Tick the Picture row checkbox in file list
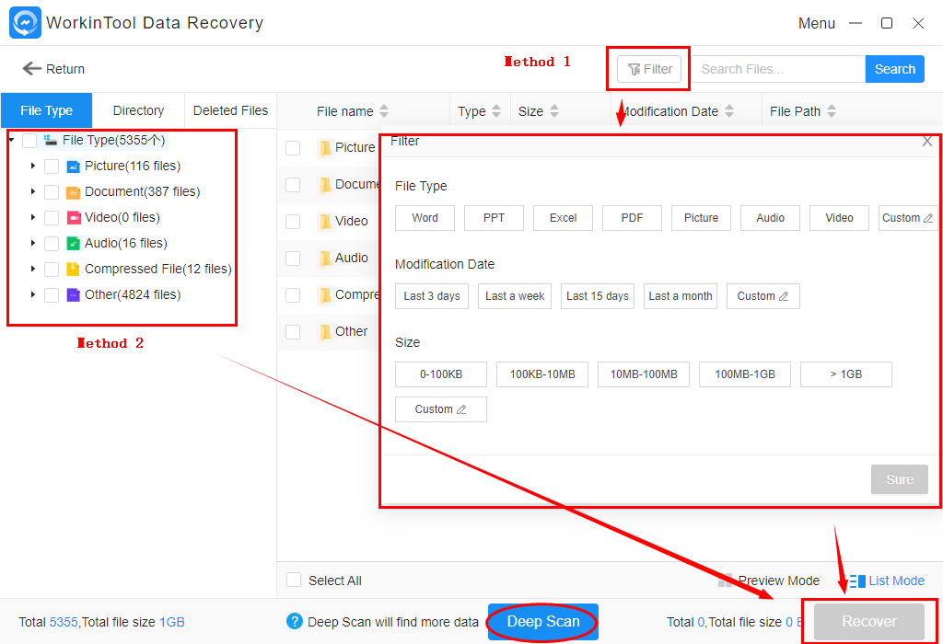This screenshot has height=644, width=943. click(x=293, y=148)
